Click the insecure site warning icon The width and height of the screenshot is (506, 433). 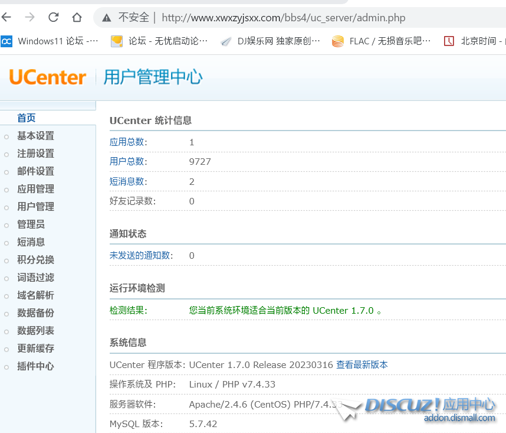coord(106,18)
